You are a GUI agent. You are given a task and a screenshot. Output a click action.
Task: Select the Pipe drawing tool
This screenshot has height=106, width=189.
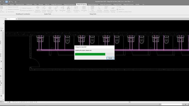click(x=56, y=9)
